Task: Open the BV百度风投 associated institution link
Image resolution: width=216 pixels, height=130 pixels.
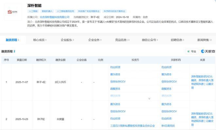Action: [x=168, y=126]
